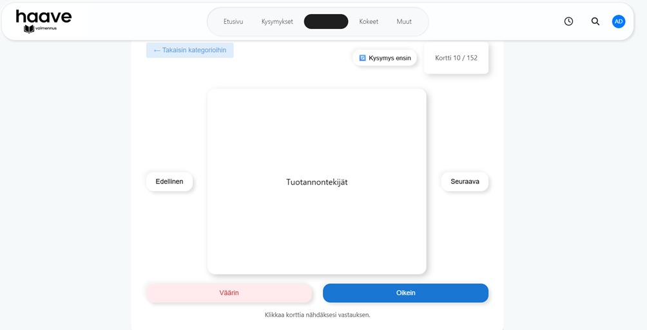The image size is (647, 330).
Task: Click the Kortti 10 / 152 counter
Action: [x=456, y=58]
